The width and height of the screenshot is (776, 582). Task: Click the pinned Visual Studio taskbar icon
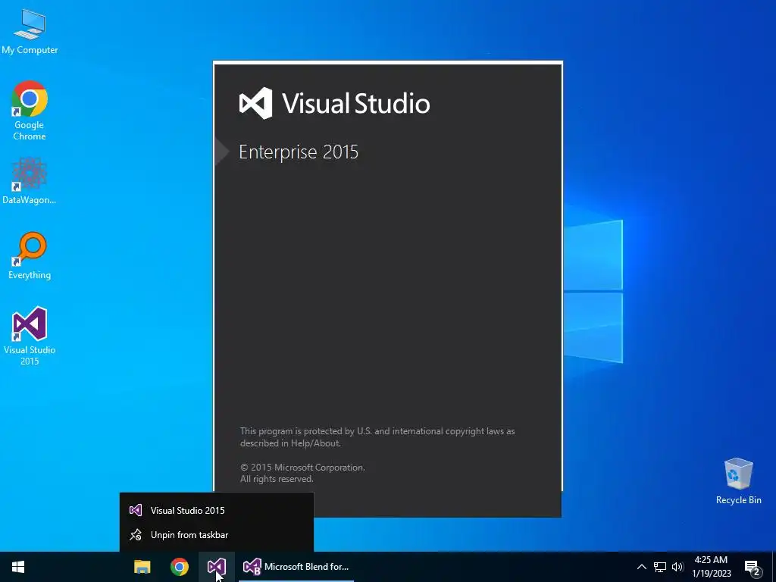[x=217, y=567]
